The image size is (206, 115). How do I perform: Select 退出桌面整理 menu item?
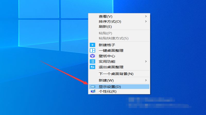[119, 67]
